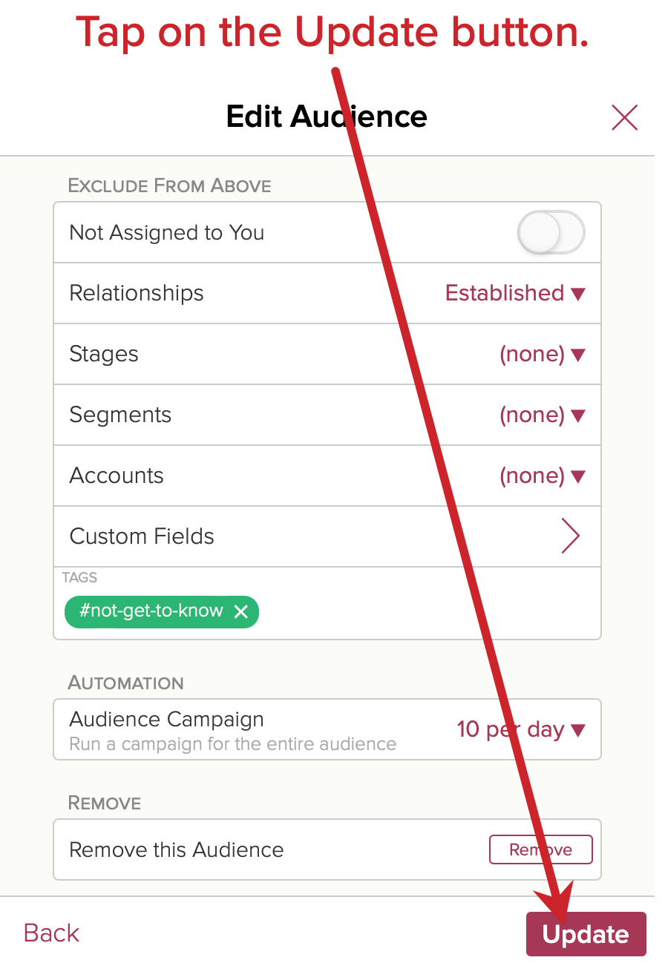Expand the Segments (none) selector

(532, 415)
